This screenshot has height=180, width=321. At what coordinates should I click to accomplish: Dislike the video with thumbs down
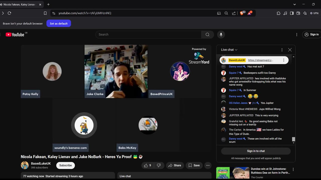(159, 165)
